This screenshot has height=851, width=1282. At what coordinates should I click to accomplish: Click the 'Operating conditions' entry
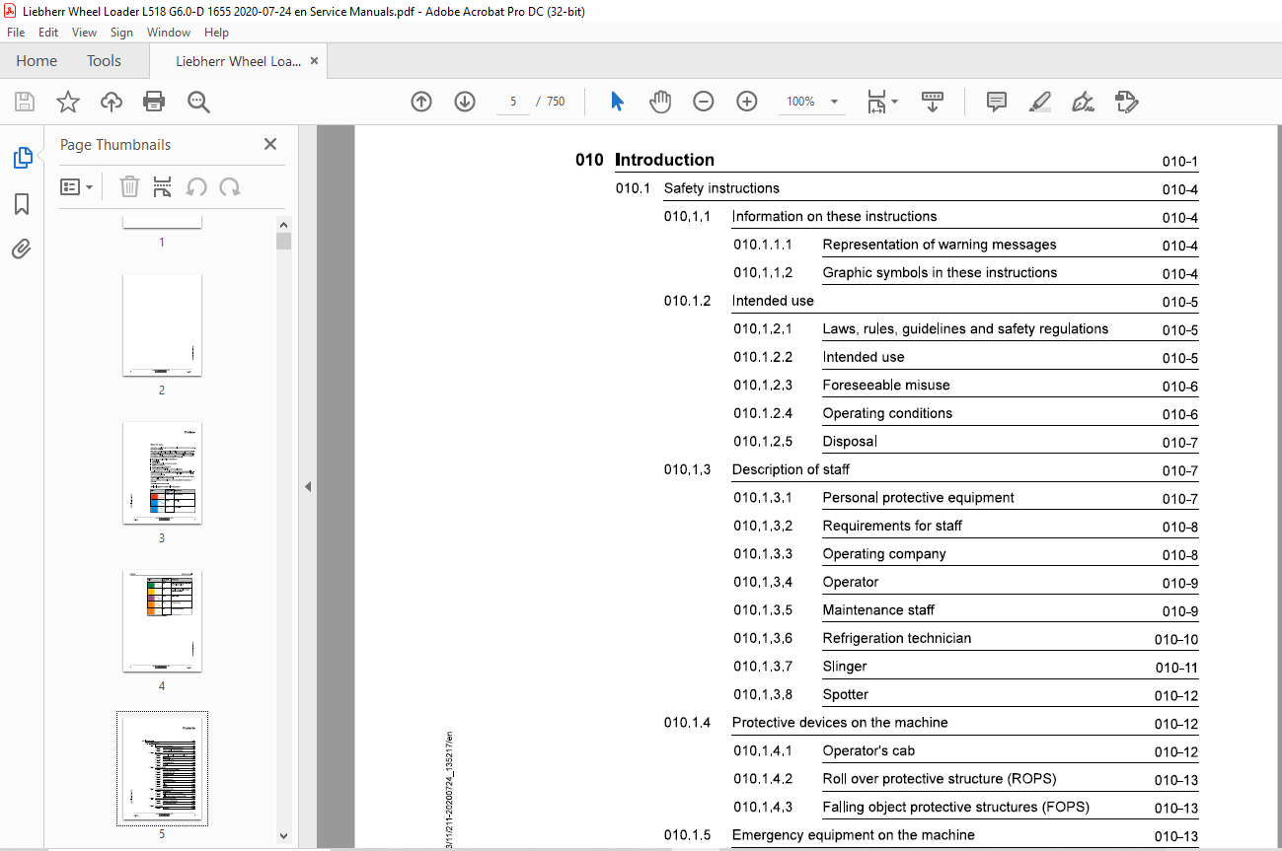pos(887,413)
